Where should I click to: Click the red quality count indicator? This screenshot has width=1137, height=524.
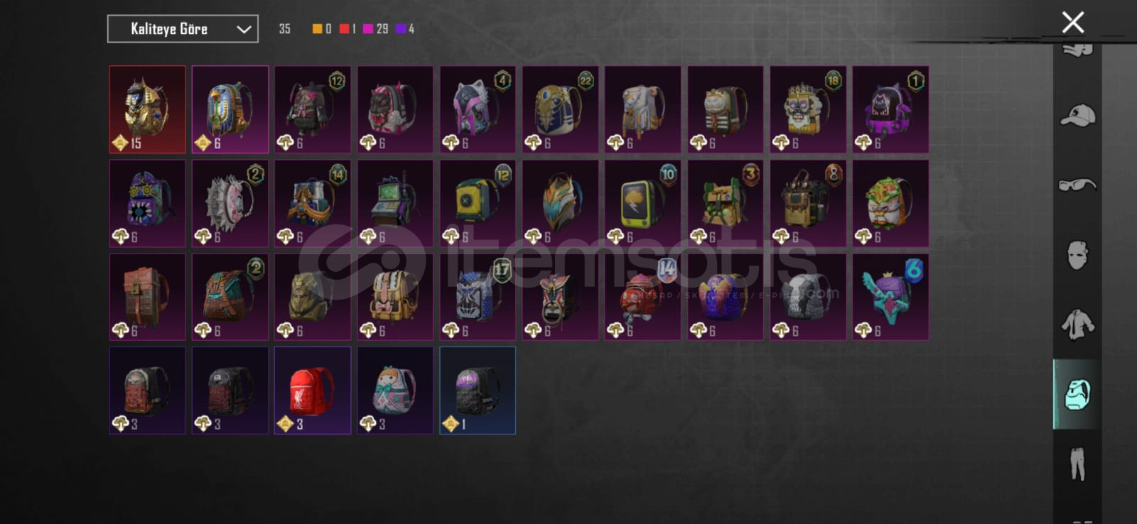pyautogui.click(x=347, y=29)
